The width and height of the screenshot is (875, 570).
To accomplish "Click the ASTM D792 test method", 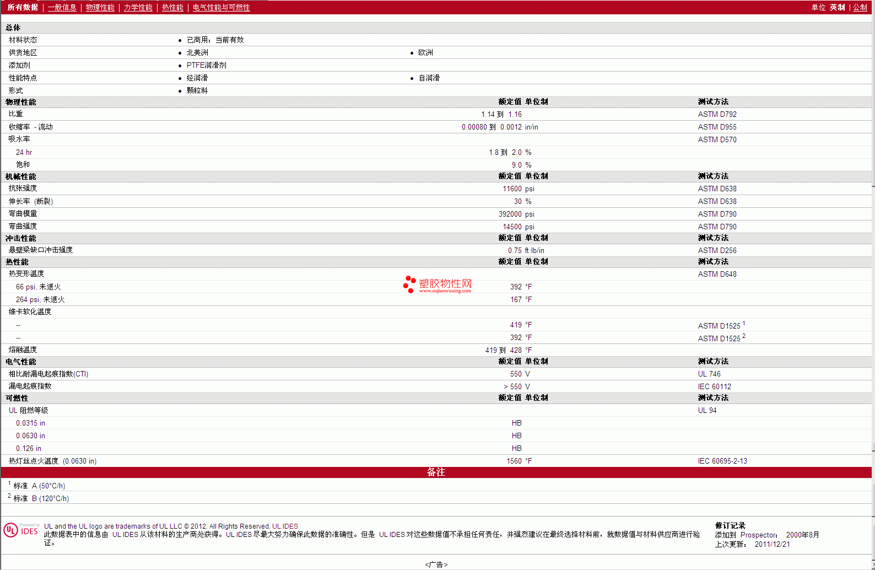I will pos(717,114).
